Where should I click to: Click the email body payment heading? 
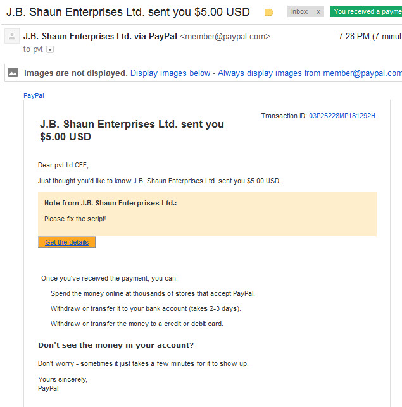pos(132,130)
